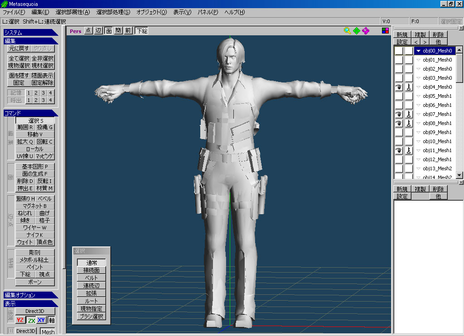The width and height of the screenshot is (464, 336).
Task: Open the パネル(P) menu
Action: click(208, 12)
